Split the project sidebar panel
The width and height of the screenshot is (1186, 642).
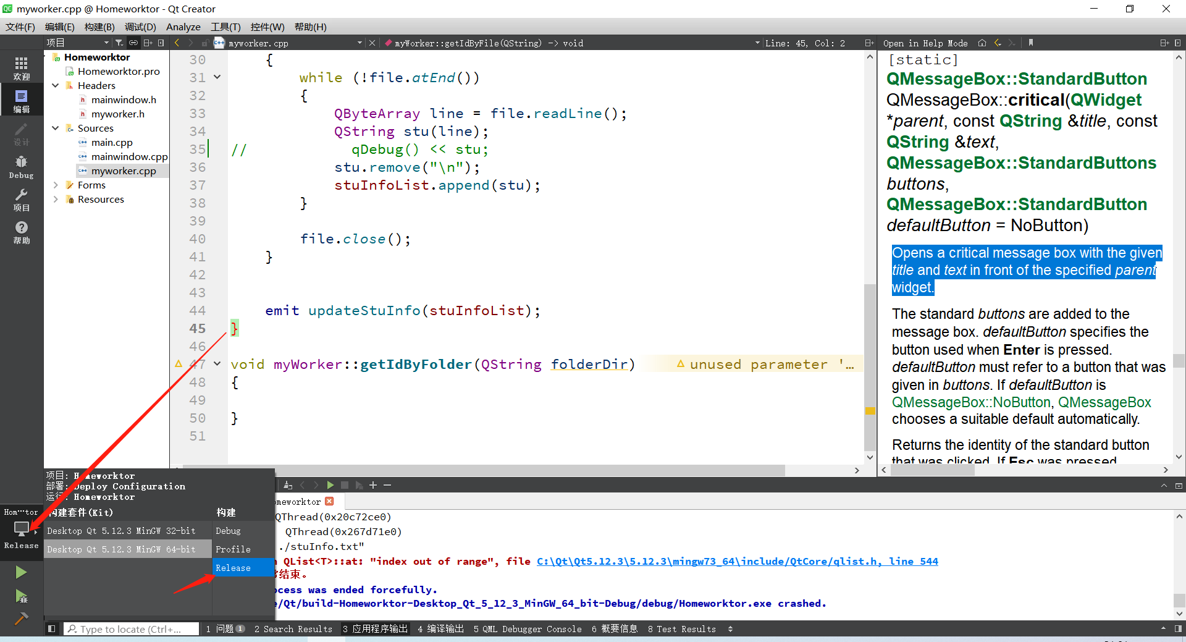point(148,43)
